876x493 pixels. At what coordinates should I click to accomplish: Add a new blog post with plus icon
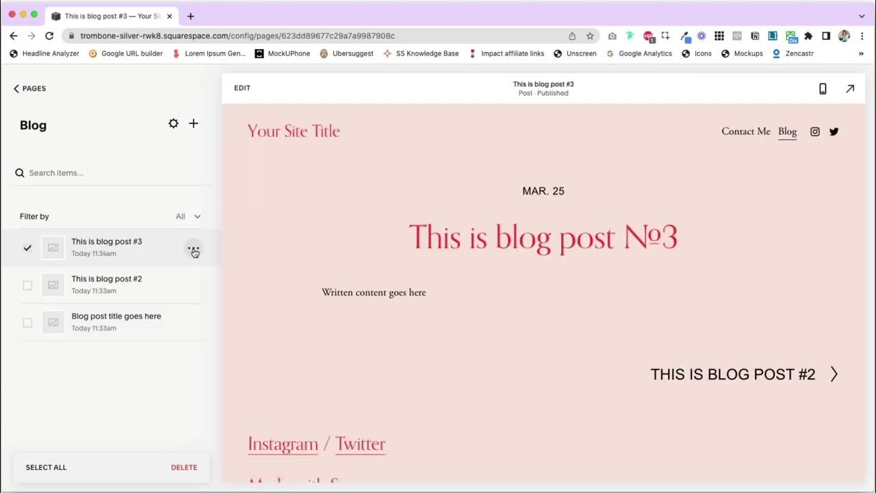[194, 123]
